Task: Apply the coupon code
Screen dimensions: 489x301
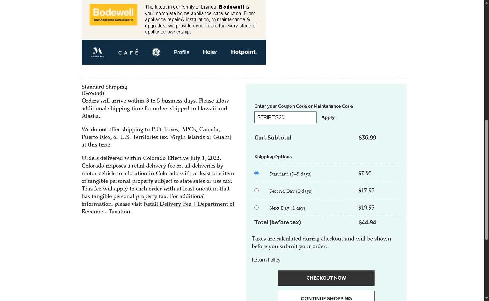Action: (x=328, y=118)
